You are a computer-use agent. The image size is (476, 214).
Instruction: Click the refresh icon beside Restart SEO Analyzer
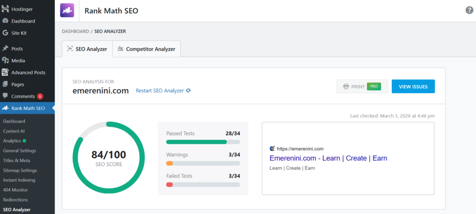point(188,91)
